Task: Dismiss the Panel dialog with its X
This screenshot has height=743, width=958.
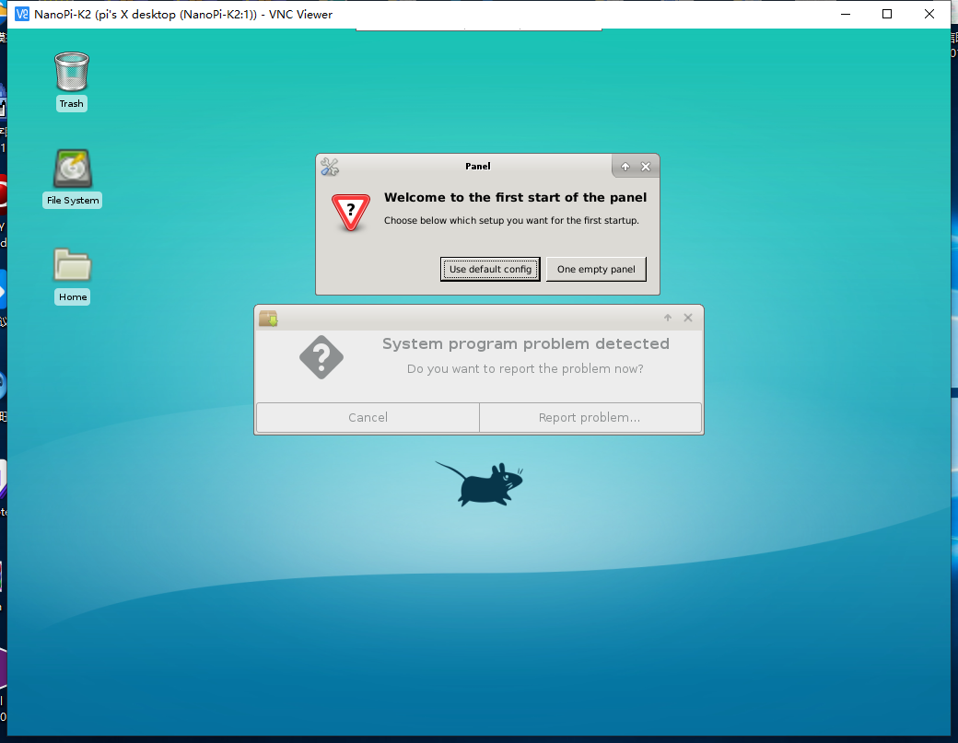Action: tap(645, 167)
